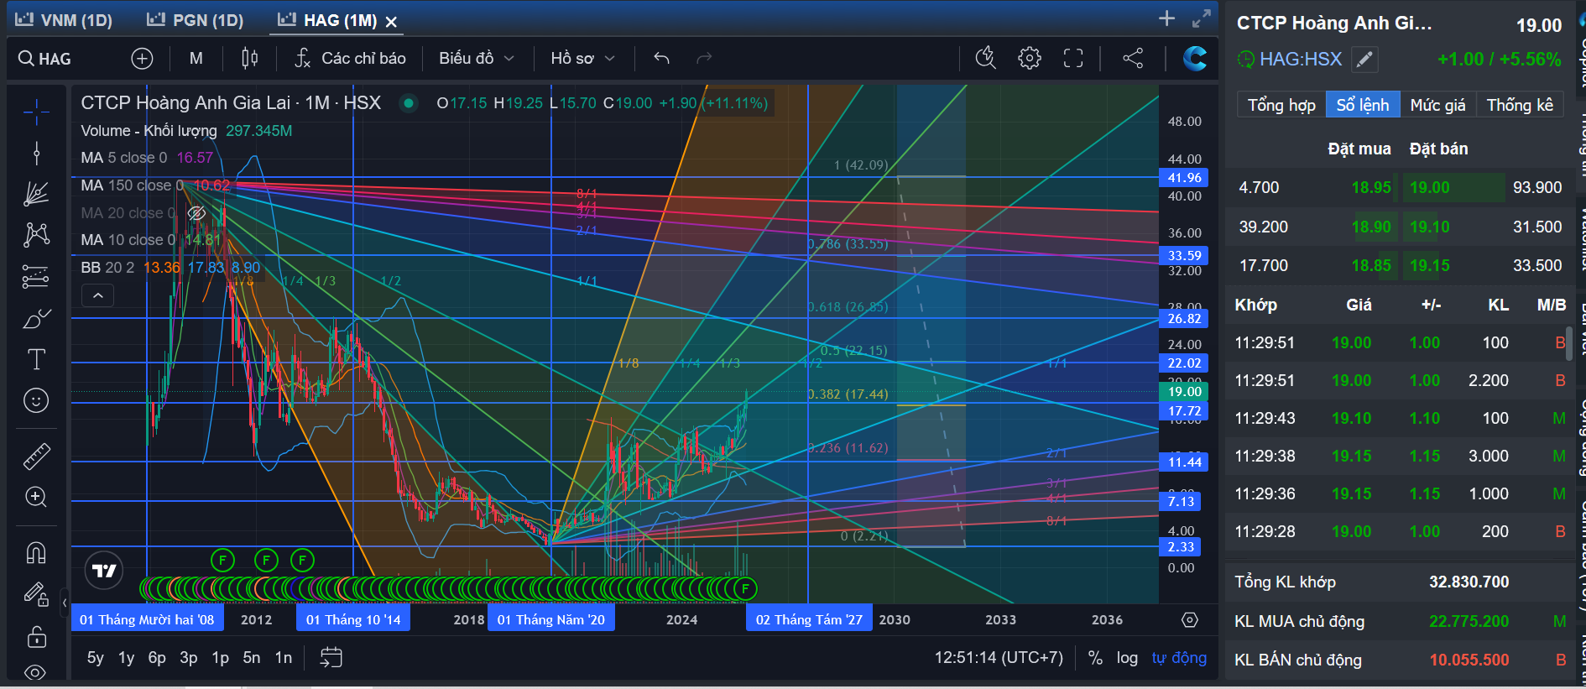Expand the chart panel with arrows icon
Viewport: 1586px width, 689px height.
pos(1202,18)
